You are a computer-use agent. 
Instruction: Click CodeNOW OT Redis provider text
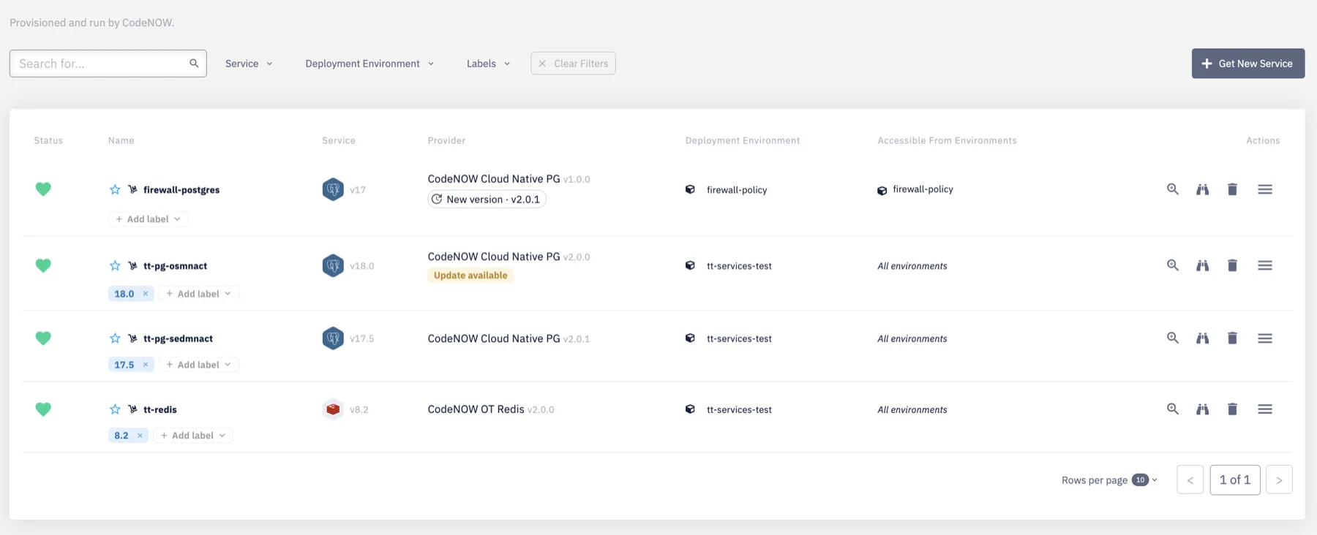point(476,409)
